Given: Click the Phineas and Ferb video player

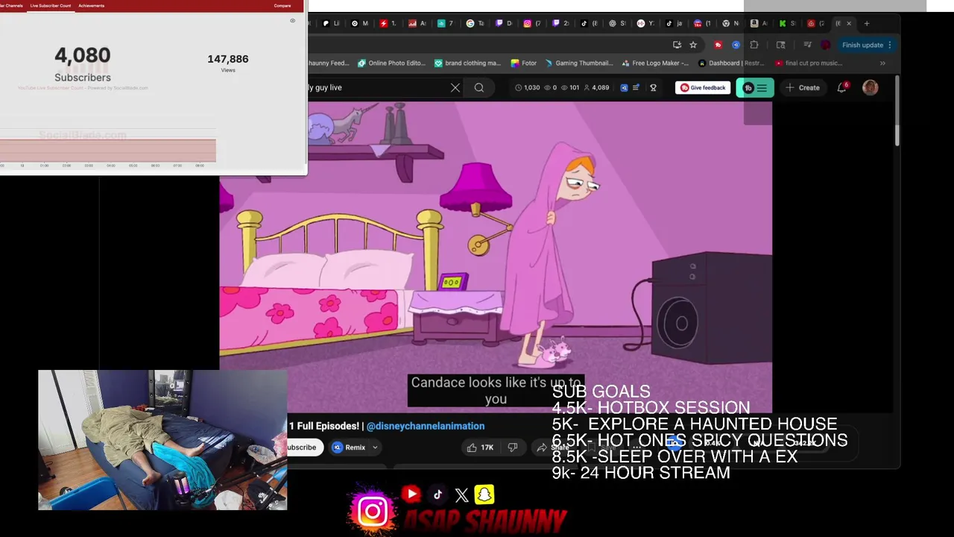Looking at the screenshot, I should [x=496, y=257].
